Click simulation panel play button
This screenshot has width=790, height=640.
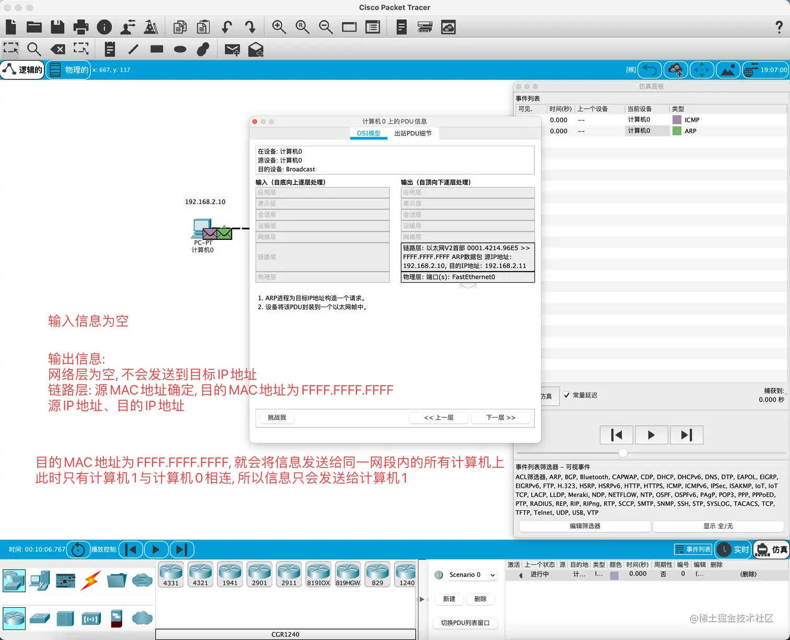click(x=651, y=435)
